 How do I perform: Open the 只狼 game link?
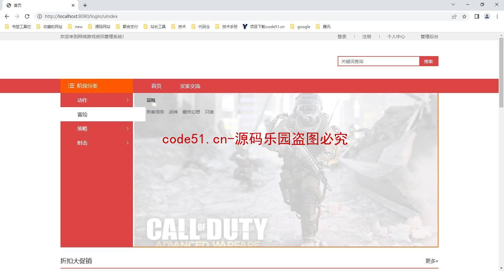click(x=209, y=112)
